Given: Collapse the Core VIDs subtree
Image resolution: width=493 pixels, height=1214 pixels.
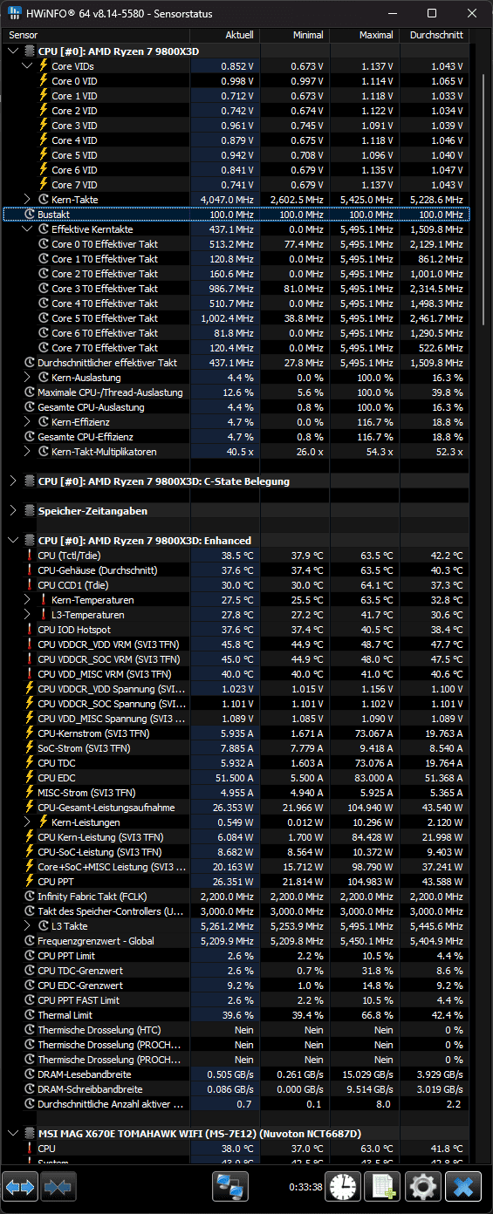Looking at the screenshot, I should (x=26, y=66).
